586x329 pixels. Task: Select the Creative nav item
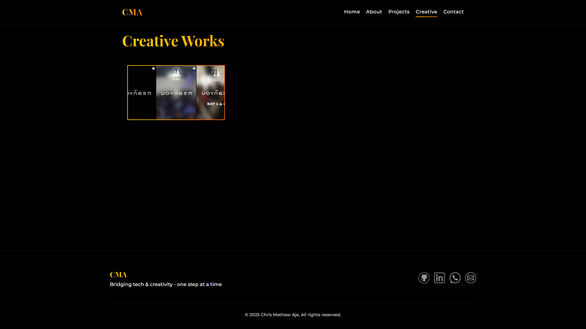[426, 12]
